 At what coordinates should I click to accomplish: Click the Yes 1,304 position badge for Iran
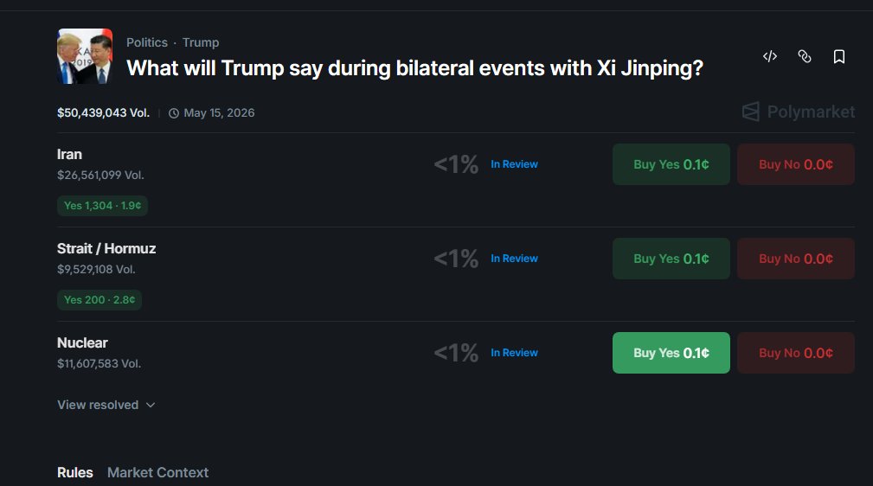pyautogui.click(x=102, y=206)
